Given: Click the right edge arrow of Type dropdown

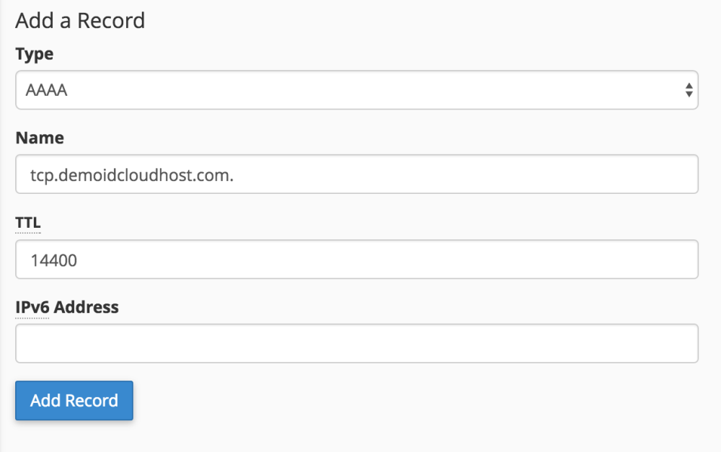Looking at the screenshot, I should (x=690, y=89).
